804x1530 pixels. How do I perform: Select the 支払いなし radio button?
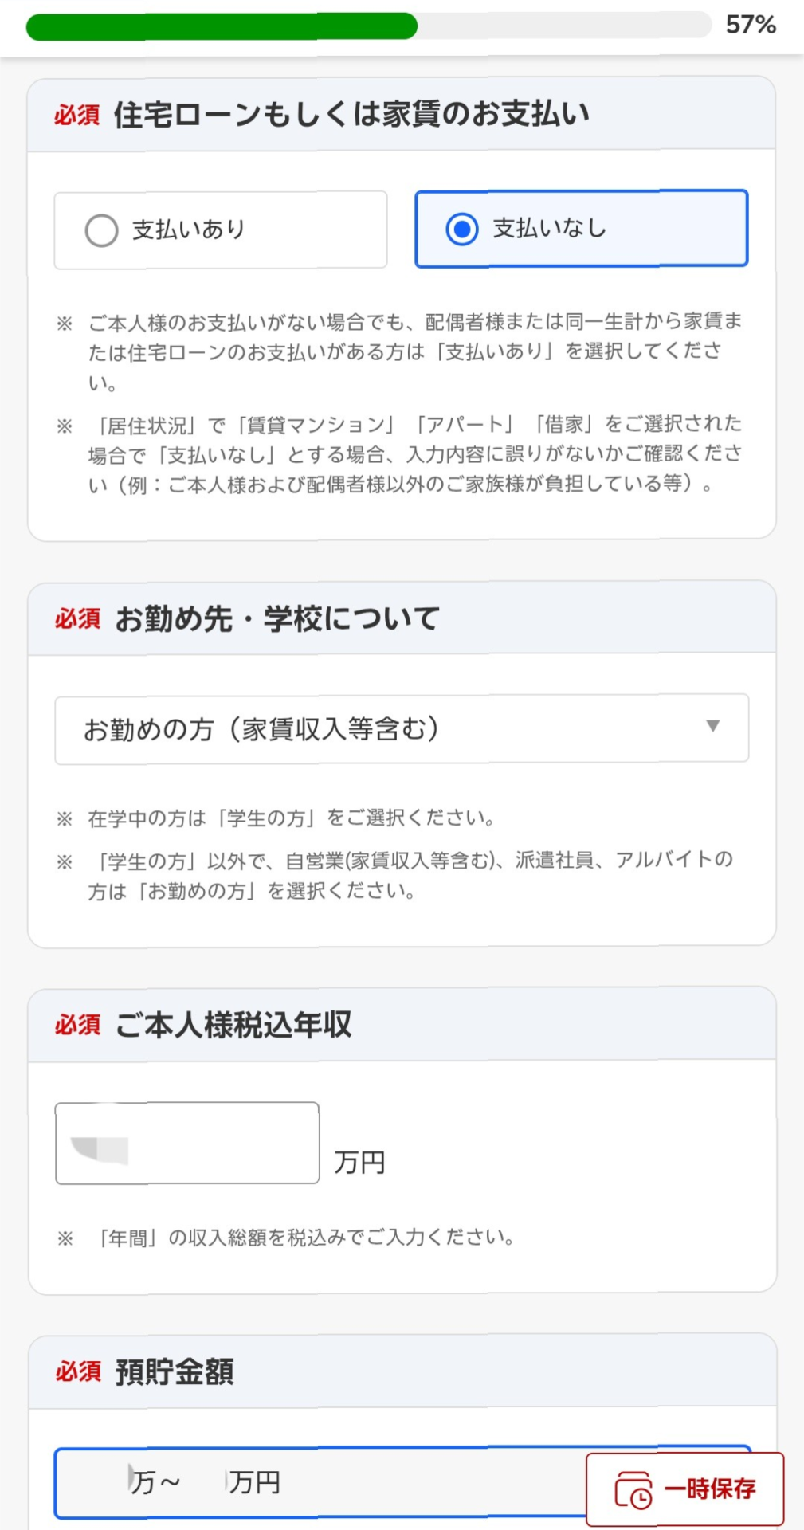click(x=462, y=229)
